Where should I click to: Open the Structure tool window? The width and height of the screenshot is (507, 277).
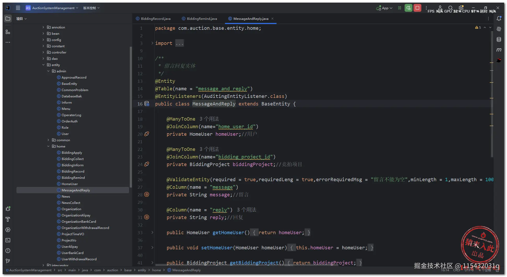[8, 32]
